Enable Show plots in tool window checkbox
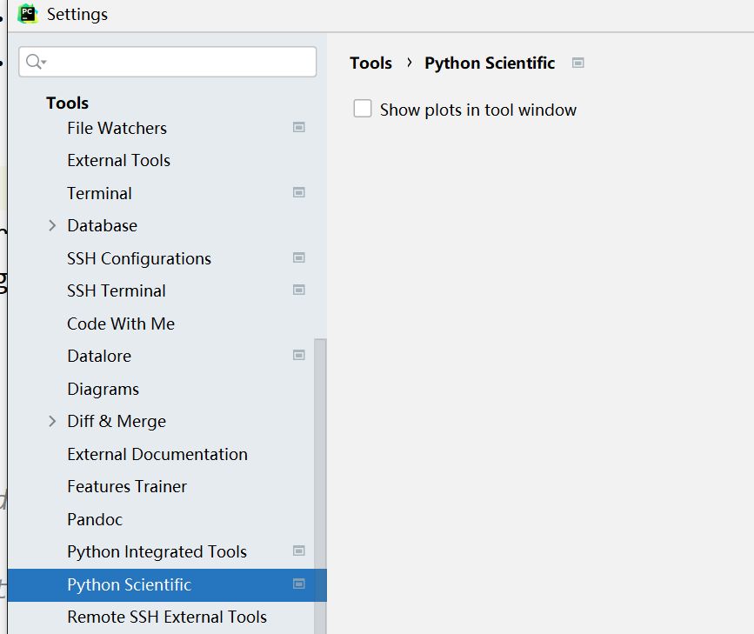Viewport: 754px width, 634px height. tap(363, 109)
